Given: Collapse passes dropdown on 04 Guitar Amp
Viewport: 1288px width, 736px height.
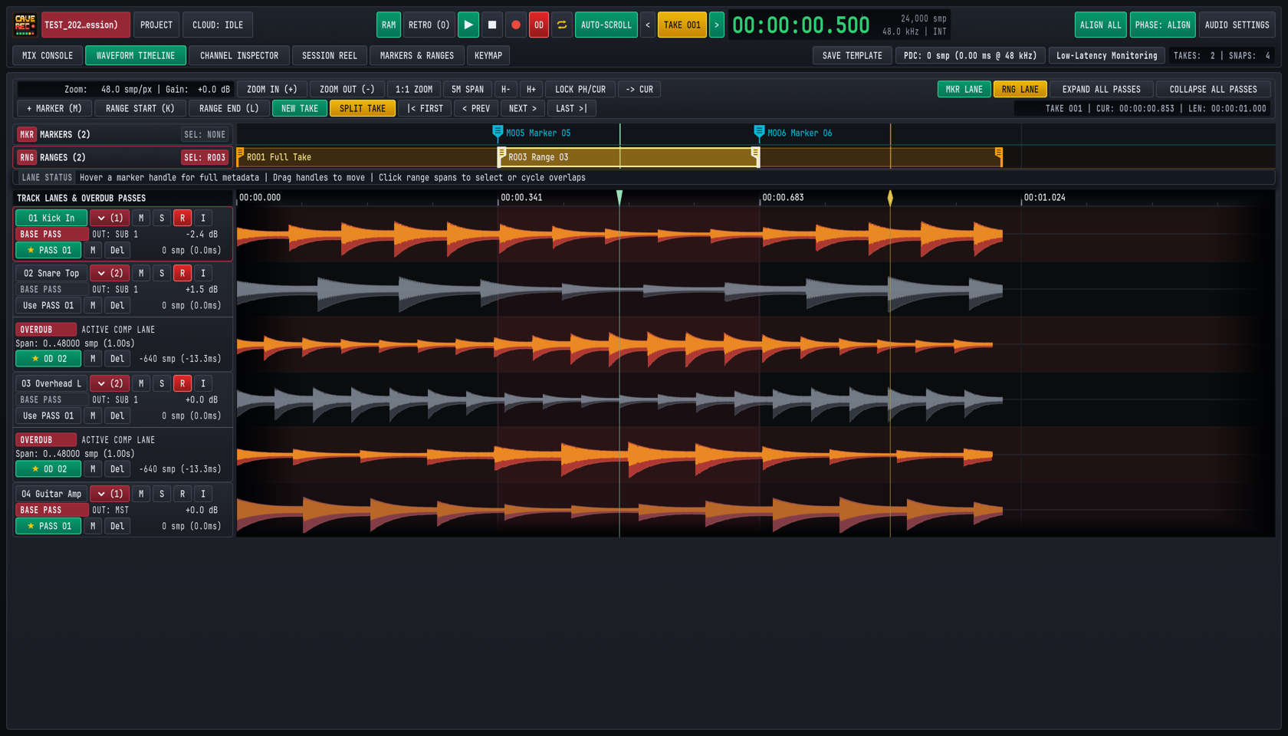Looking at the screenshot, I should (110, 494).
